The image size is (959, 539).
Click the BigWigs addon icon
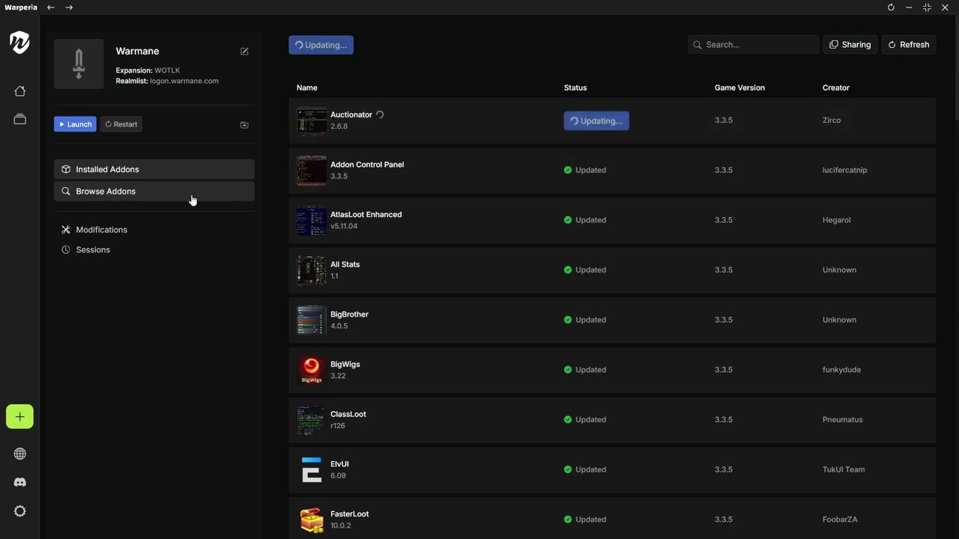pyautogui.click(x=312, y=370)
